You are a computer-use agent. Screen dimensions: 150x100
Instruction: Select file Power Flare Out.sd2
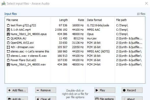[x=23, y=60]
